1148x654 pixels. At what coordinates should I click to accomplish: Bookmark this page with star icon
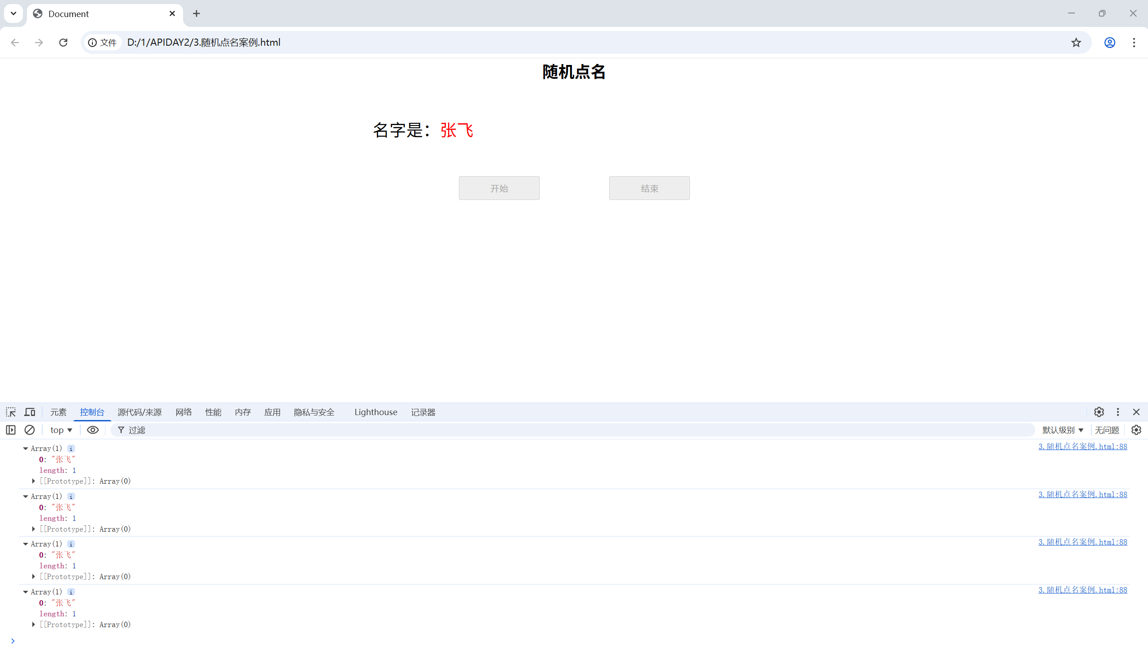pyautogui.click(x=1076, y=42)
